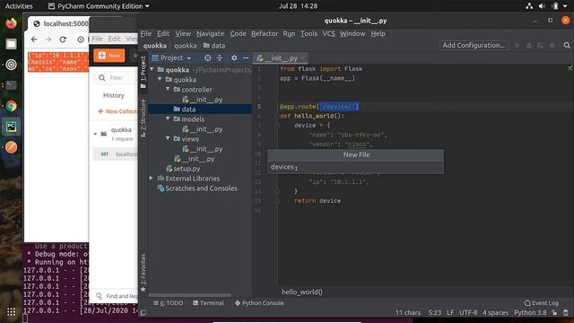Screen dimensions: 574x323
Task: Collapse all in the Project panel toolbar
Action: click(x=219, y=57)
